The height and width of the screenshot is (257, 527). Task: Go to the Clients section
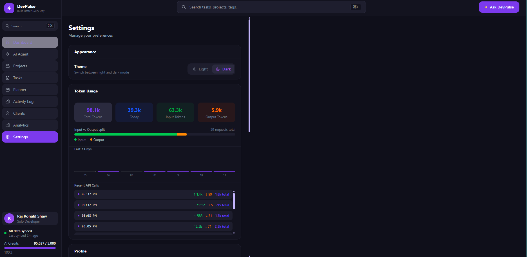30,113
